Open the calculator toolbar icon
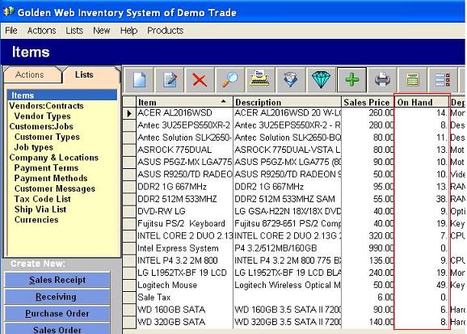Image resolution: width=467 pixels, height=334 pixels. tap(413, 80)
